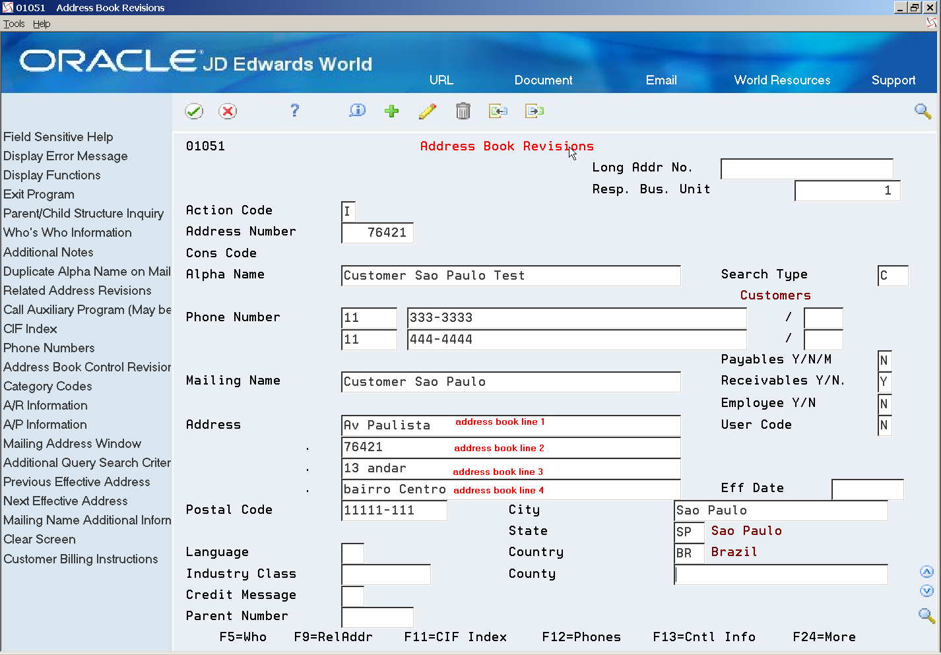Screen dimensions: 941x655
Task: Open Category Codes link
Action: [48, 386]
